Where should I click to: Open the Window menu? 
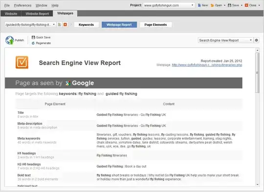41,5
